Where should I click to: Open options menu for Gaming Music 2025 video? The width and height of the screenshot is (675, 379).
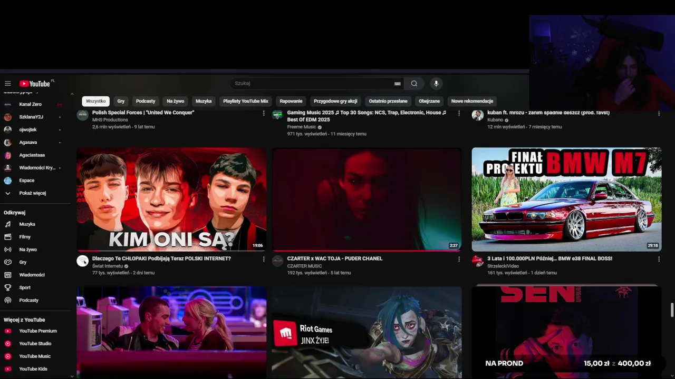pyautogui.click(x=459, y=113)
